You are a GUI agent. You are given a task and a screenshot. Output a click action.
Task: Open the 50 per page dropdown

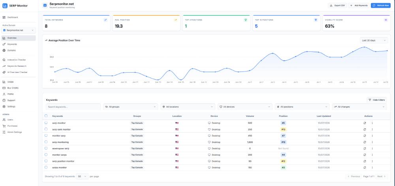click(x=83, y=177)
